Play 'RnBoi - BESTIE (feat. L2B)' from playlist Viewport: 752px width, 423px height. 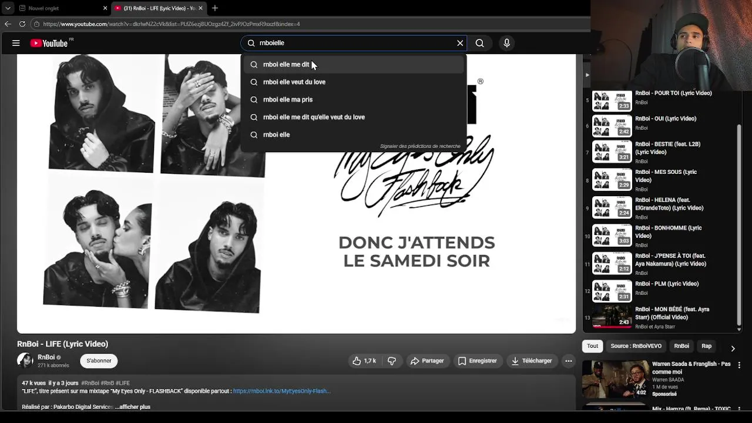[x=659, y=152]
